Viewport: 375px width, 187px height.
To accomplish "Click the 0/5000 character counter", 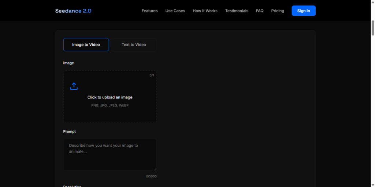I will [151, 176].
